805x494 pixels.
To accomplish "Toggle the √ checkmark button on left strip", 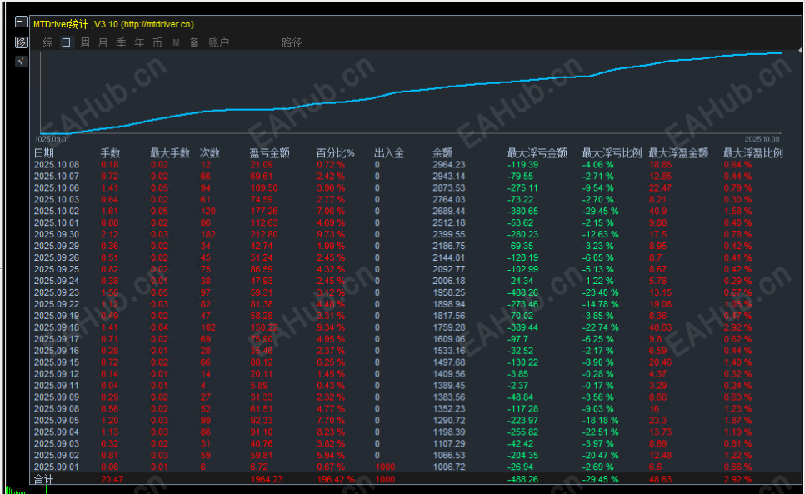I will (21, 62).
